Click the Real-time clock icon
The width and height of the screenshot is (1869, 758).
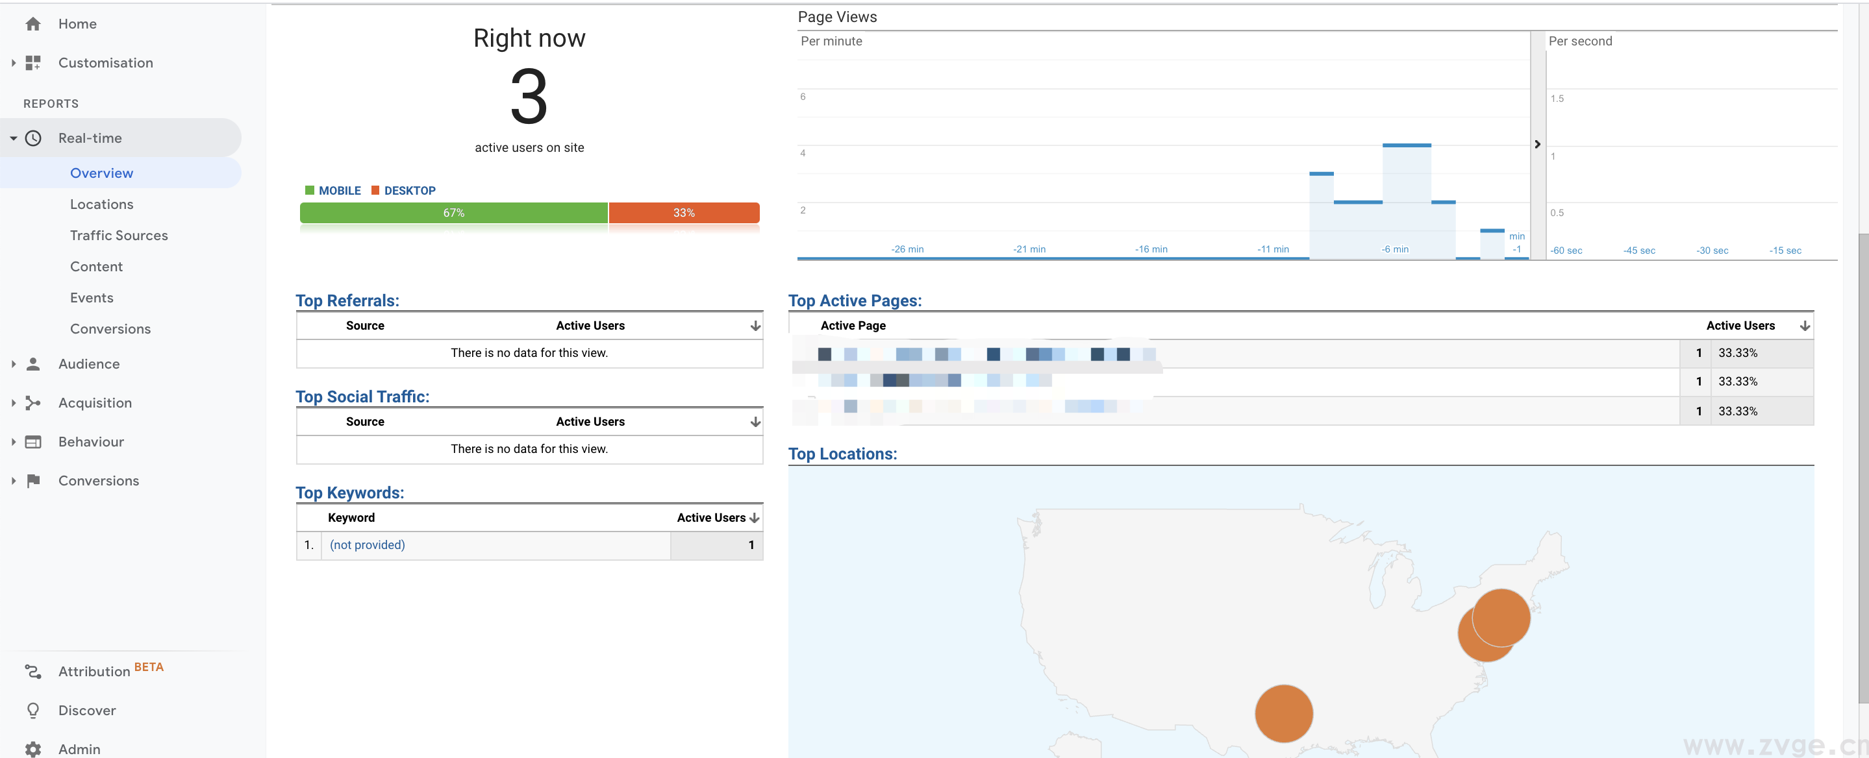pos(33,138)
